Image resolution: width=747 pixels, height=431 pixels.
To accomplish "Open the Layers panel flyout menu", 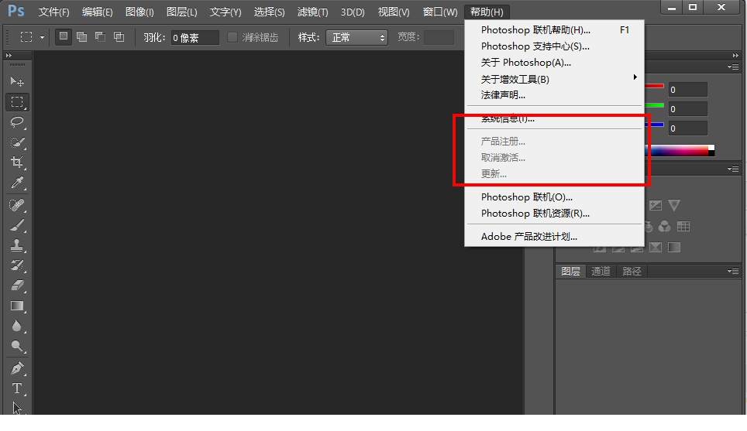I will pyautogui.click(x=733, y=271).
